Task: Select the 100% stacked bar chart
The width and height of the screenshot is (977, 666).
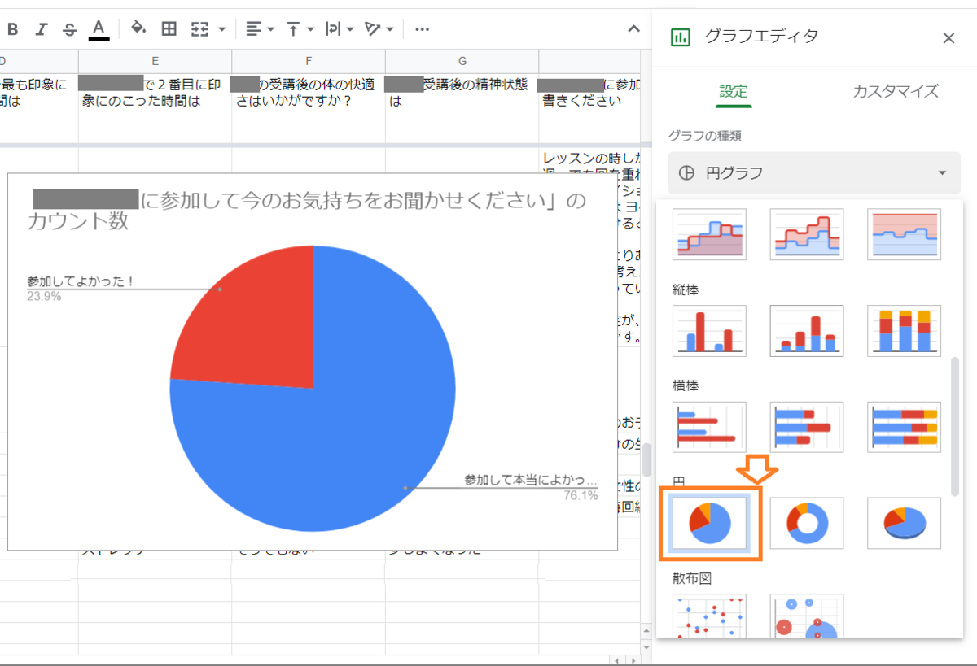Action: 905,427
